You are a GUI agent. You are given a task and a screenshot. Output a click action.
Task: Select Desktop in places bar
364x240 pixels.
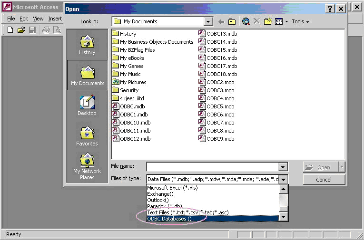[x=87, y=106]
